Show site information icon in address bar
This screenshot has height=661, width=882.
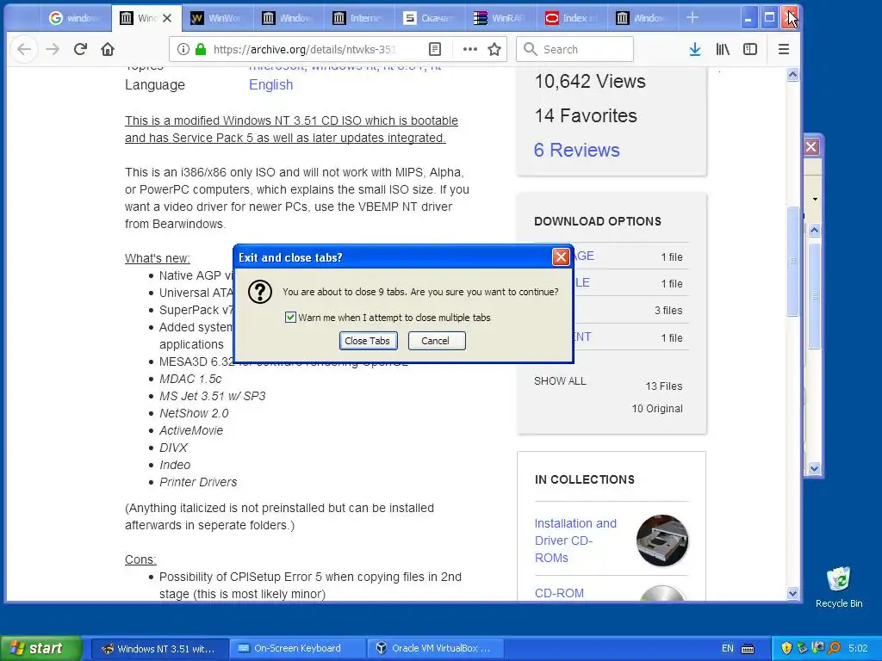pyautogui.click(x=183, y=49)
